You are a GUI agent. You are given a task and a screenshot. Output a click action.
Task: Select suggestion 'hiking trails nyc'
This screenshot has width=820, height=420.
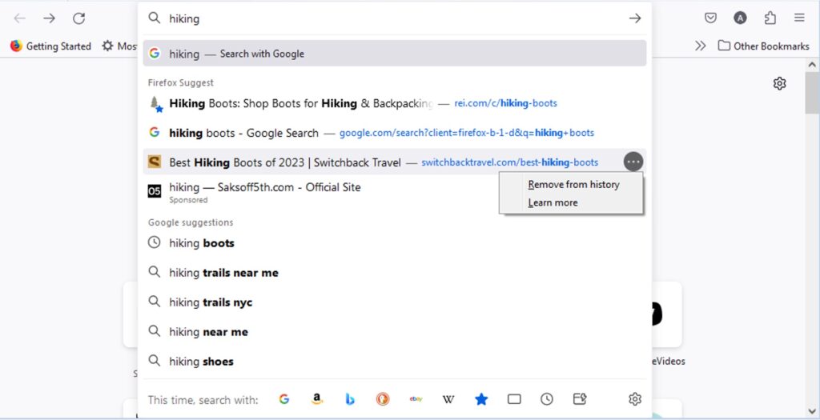pyautogui.click(x=395, y=302)
